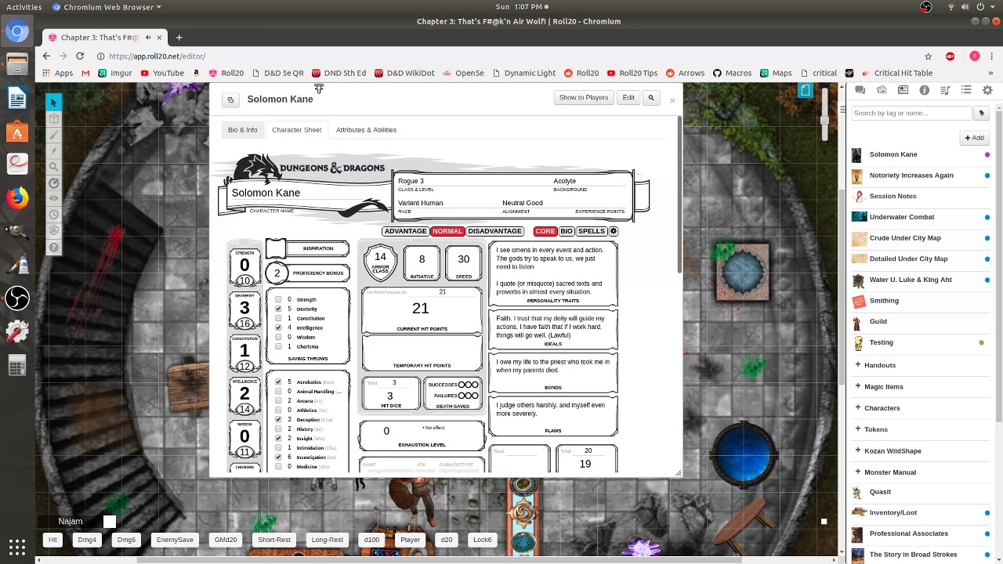
Task: Open the system status menu arrow
Action: [993, 7]
